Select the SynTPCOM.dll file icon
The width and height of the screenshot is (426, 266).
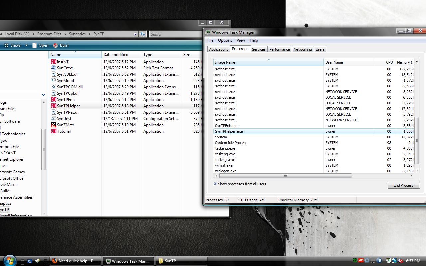53,87
